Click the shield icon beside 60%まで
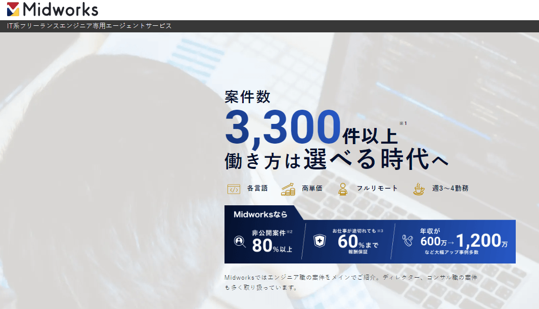The width and height of the screenshot is (539, 309). pyautogui.click(x=320, y=241)
